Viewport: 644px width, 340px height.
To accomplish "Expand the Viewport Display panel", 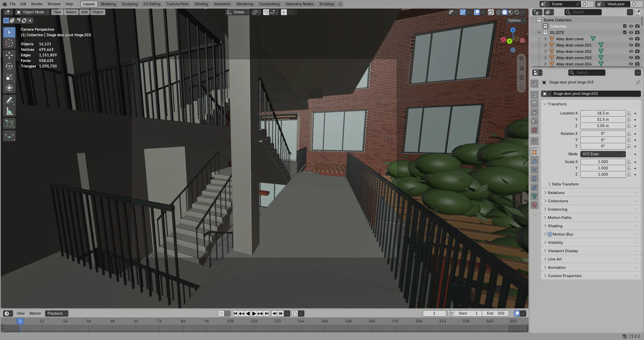I will [x=563, y=251].
